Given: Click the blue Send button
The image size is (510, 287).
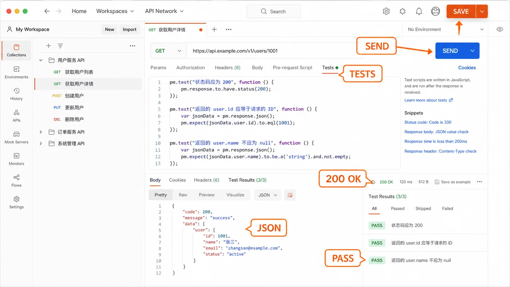Looking at the screenshot, I should [450, 51].
